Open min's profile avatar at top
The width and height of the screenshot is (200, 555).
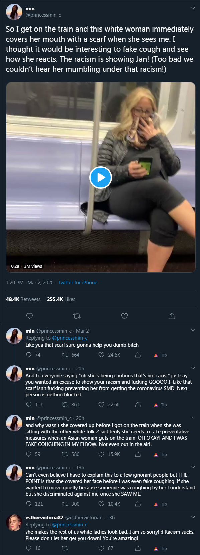(x=14, y=12)
